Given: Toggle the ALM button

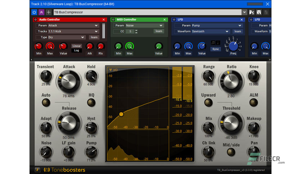Looking at the screenshot, I should point(253,103).
